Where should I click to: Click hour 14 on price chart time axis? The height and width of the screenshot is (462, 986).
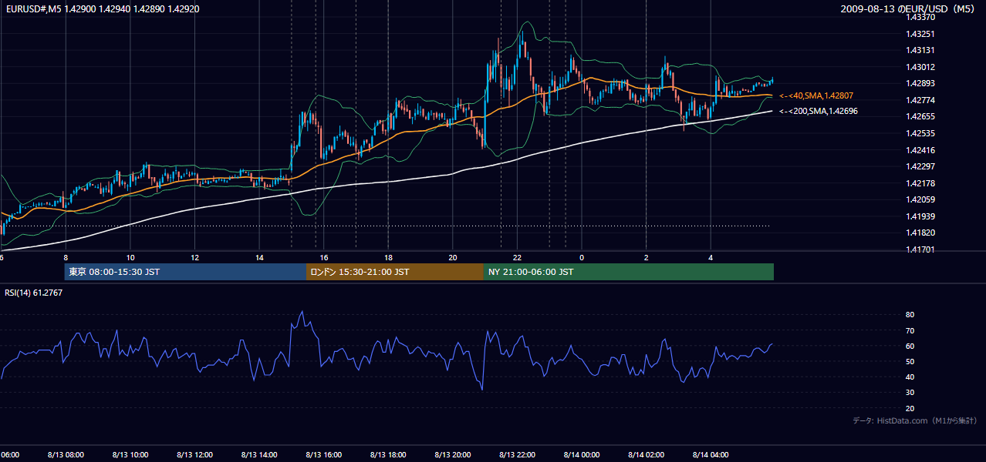coord(259,257)
